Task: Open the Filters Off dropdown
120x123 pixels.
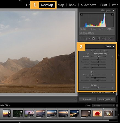Action: 104,106
